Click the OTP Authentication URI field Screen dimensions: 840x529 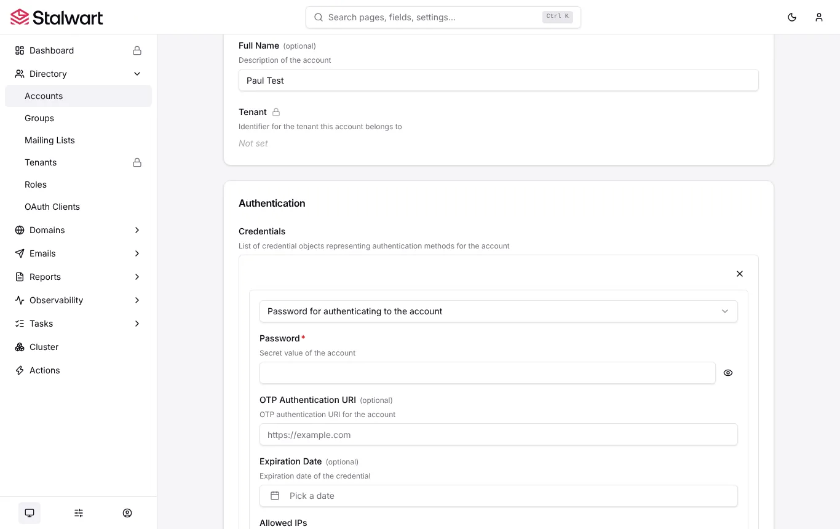point(499,434)
